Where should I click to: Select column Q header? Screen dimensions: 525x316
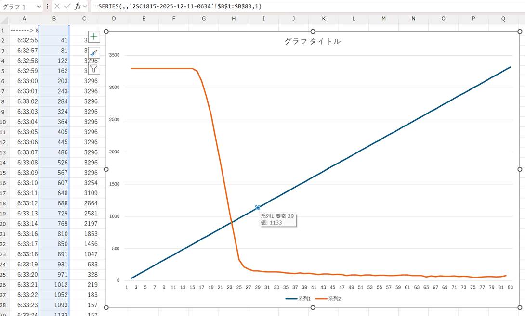[x=503, y=19]
